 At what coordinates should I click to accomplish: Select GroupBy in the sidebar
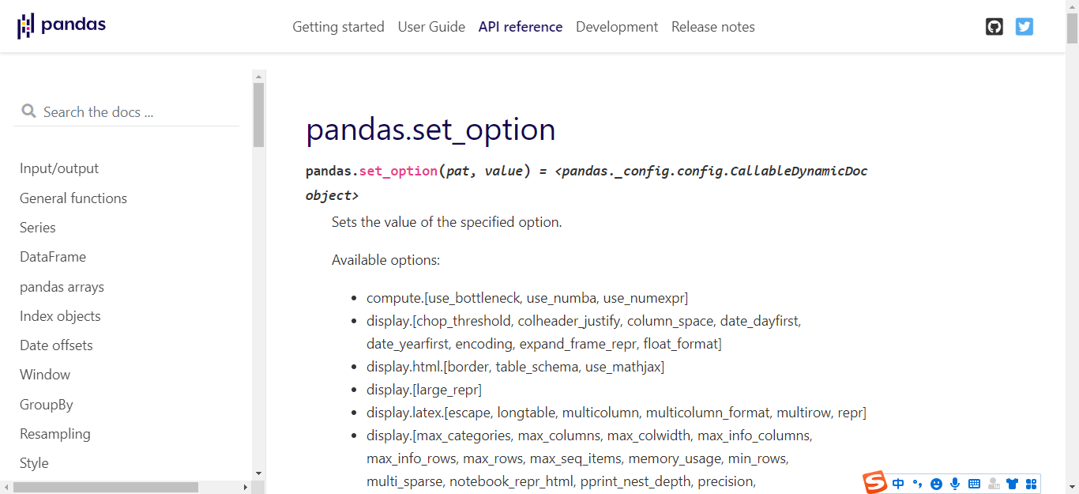click(47, 405)
